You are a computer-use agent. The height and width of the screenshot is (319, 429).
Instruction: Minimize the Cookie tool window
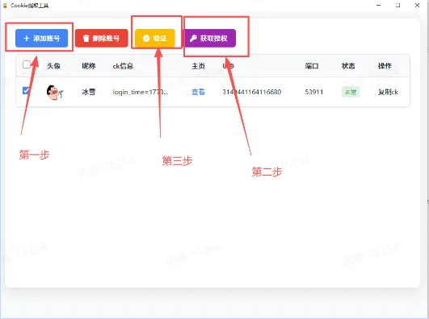(x=379, y=5)
